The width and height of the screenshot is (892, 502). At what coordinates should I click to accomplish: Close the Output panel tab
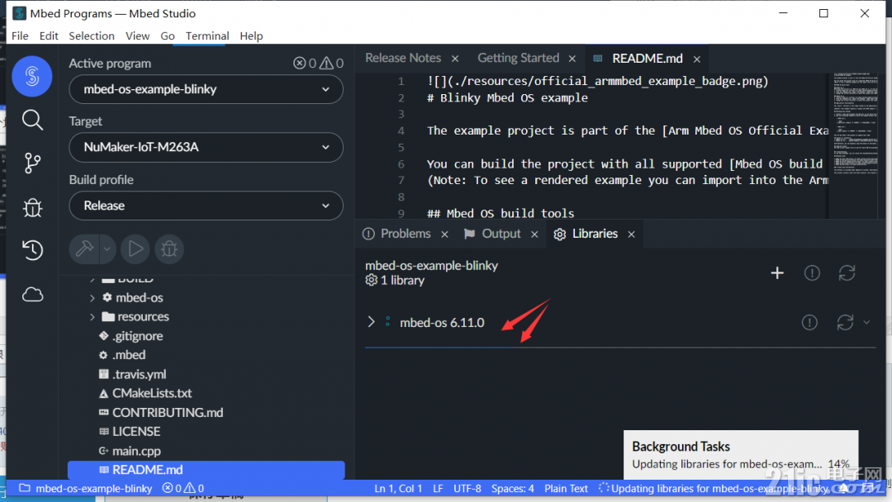534,234
